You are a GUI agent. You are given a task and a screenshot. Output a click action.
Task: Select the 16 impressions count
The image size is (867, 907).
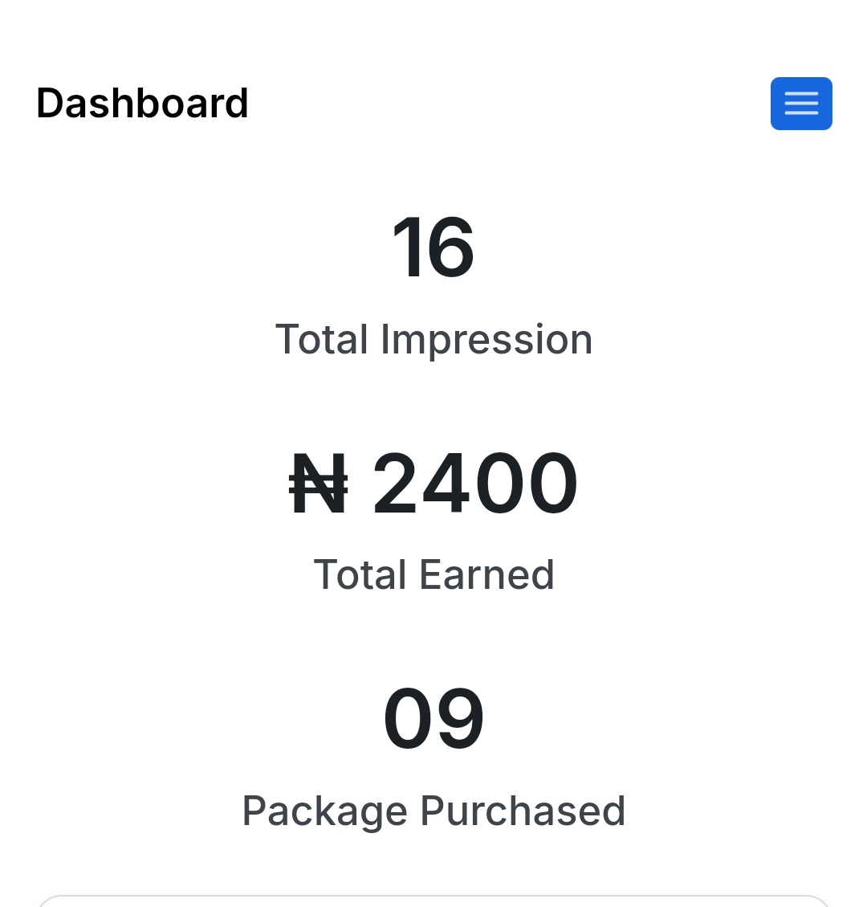click(433, 247)
